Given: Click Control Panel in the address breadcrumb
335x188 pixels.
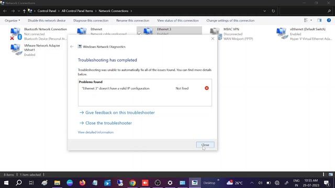Looking at the screenshot, I should (x=47, y=11).
